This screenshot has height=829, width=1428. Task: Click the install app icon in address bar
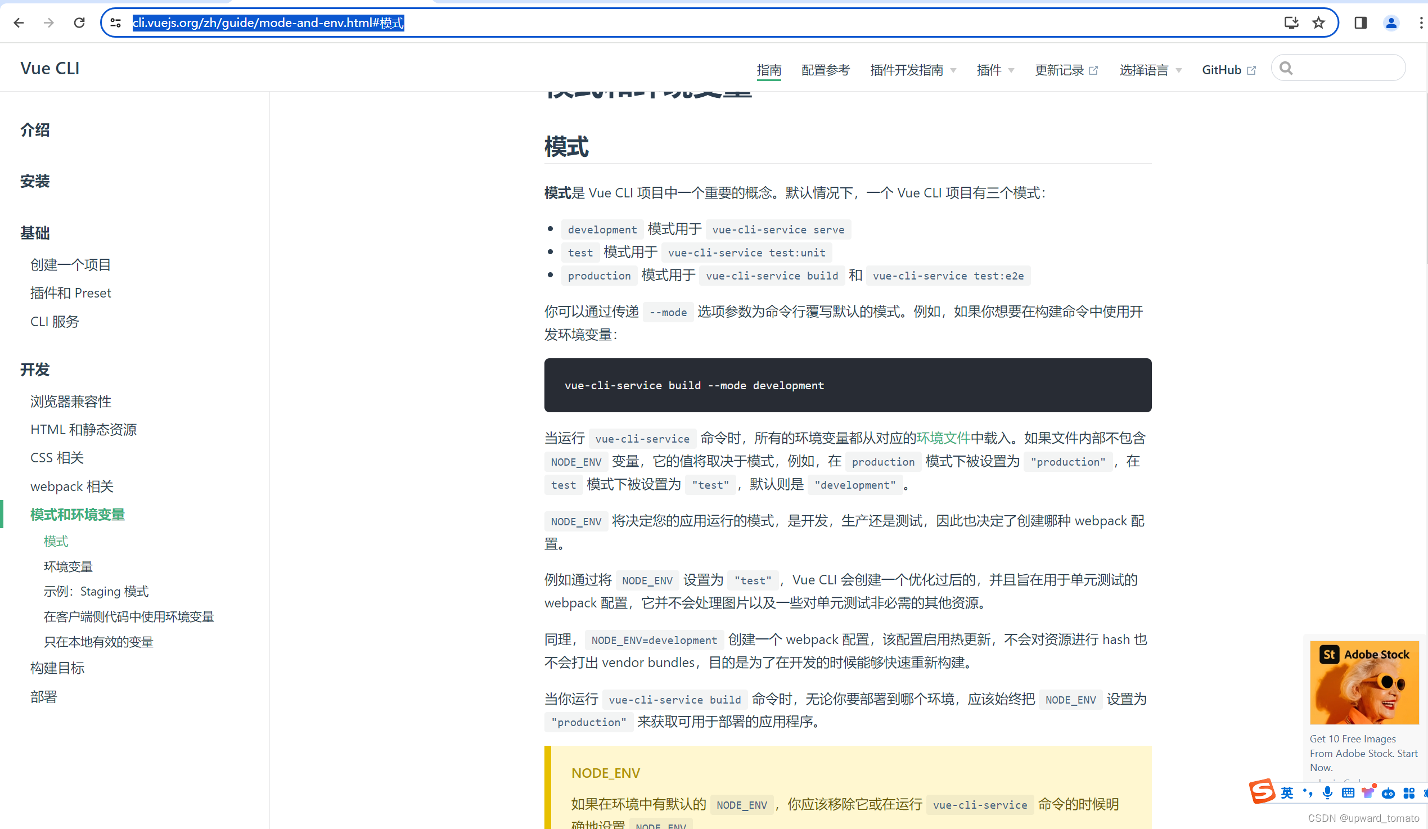tap(1291, 22)
